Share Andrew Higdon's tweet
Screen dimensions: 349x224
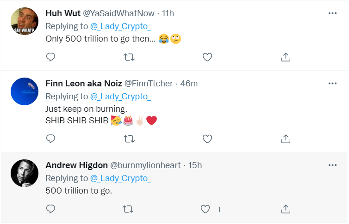[286, 209]
